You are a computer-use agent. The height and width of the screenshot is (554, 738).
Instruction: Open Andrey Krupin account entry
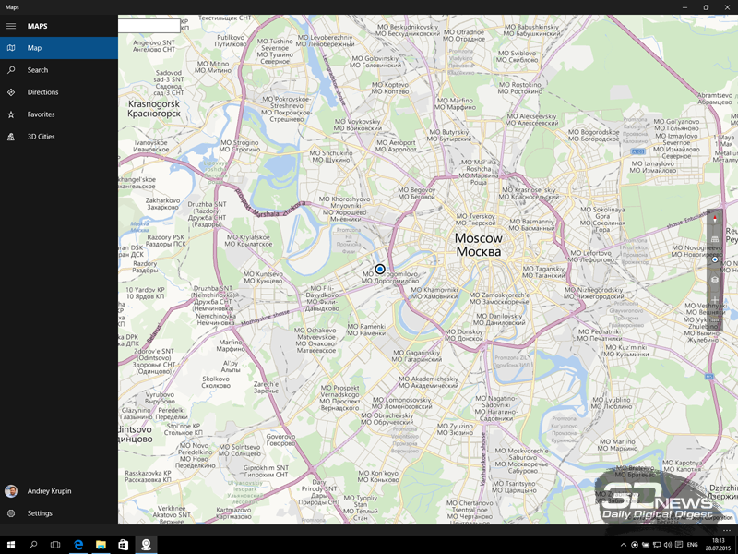pyautogui.click(x=59, y=491)
